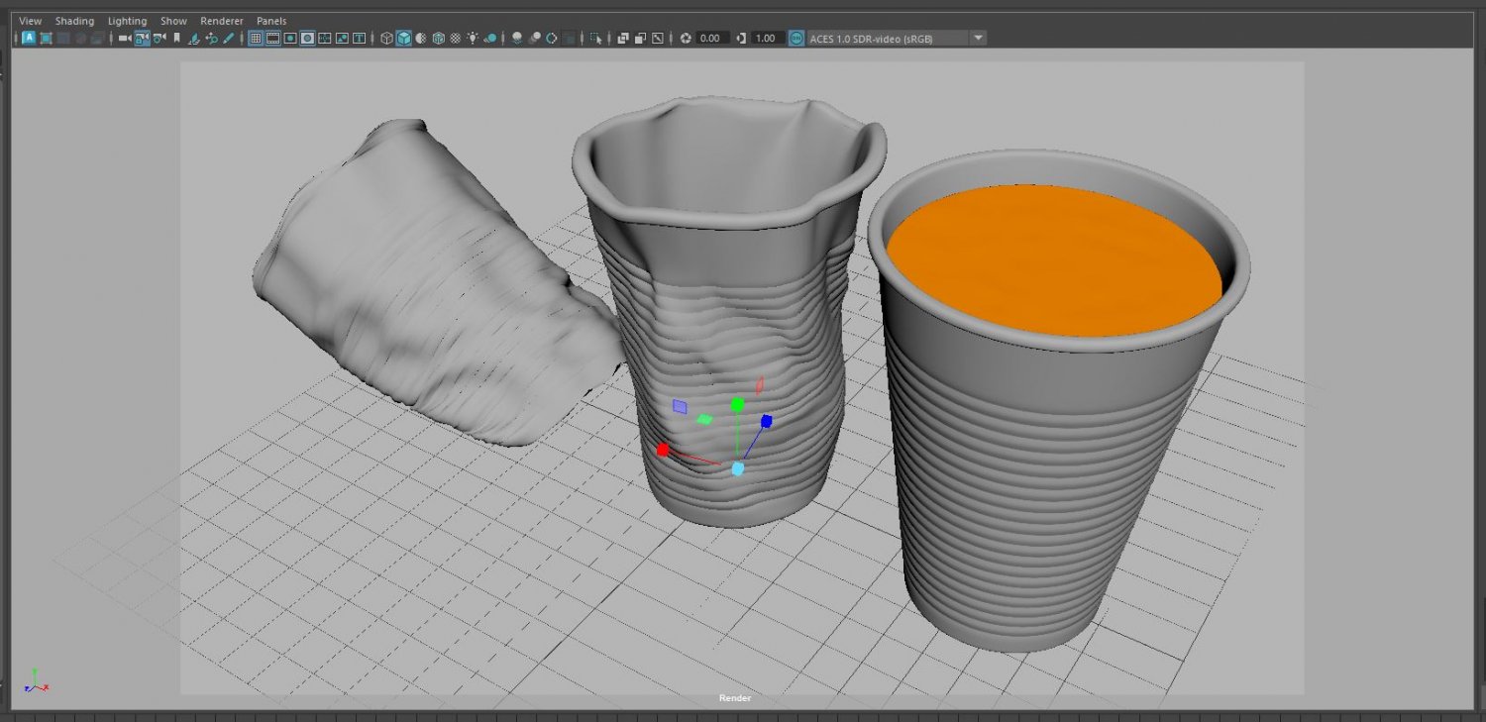Click the Exposure aperture icon
The height and width of the screenshot is (722, 1486).
[x=686, y=39]
